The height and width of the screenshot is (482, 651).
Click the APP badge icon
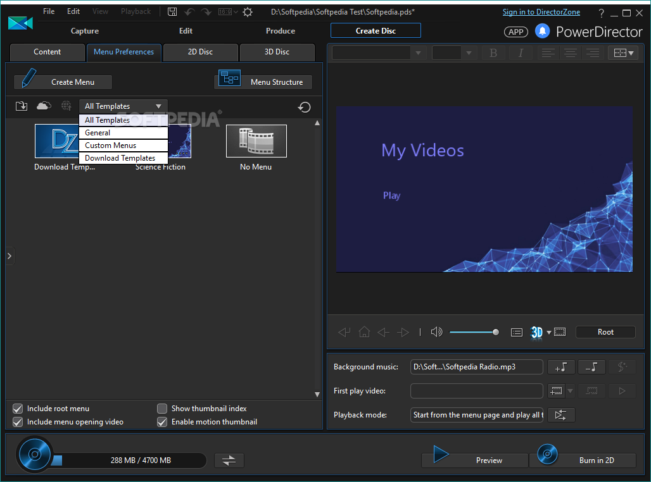515,32
